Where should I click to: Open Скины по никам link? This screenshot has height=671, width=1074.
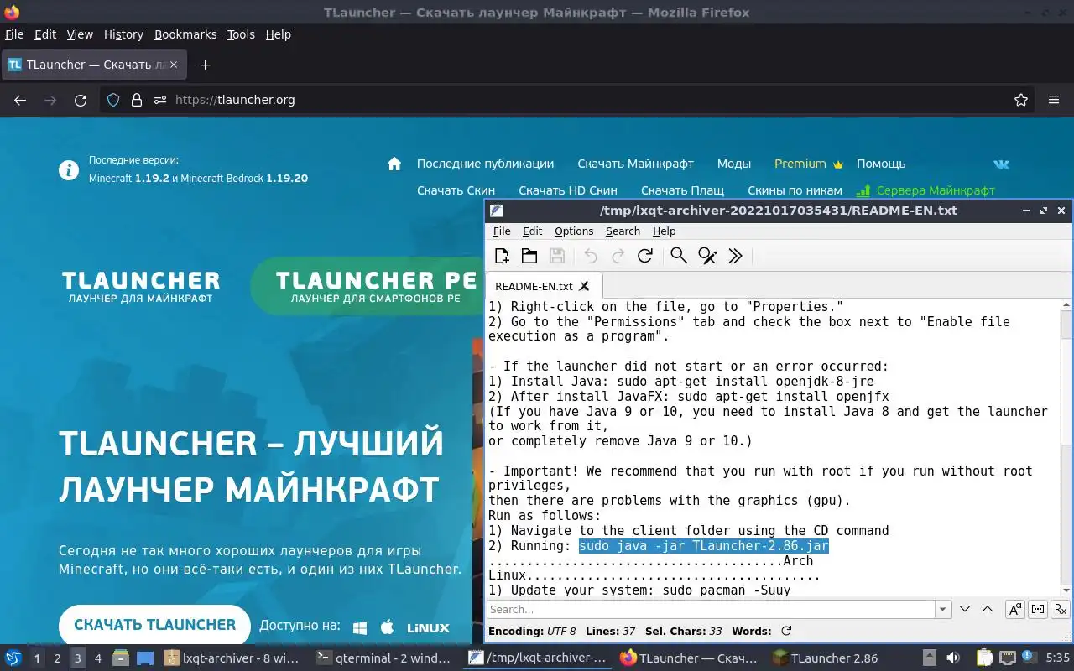tap(795, 190)
